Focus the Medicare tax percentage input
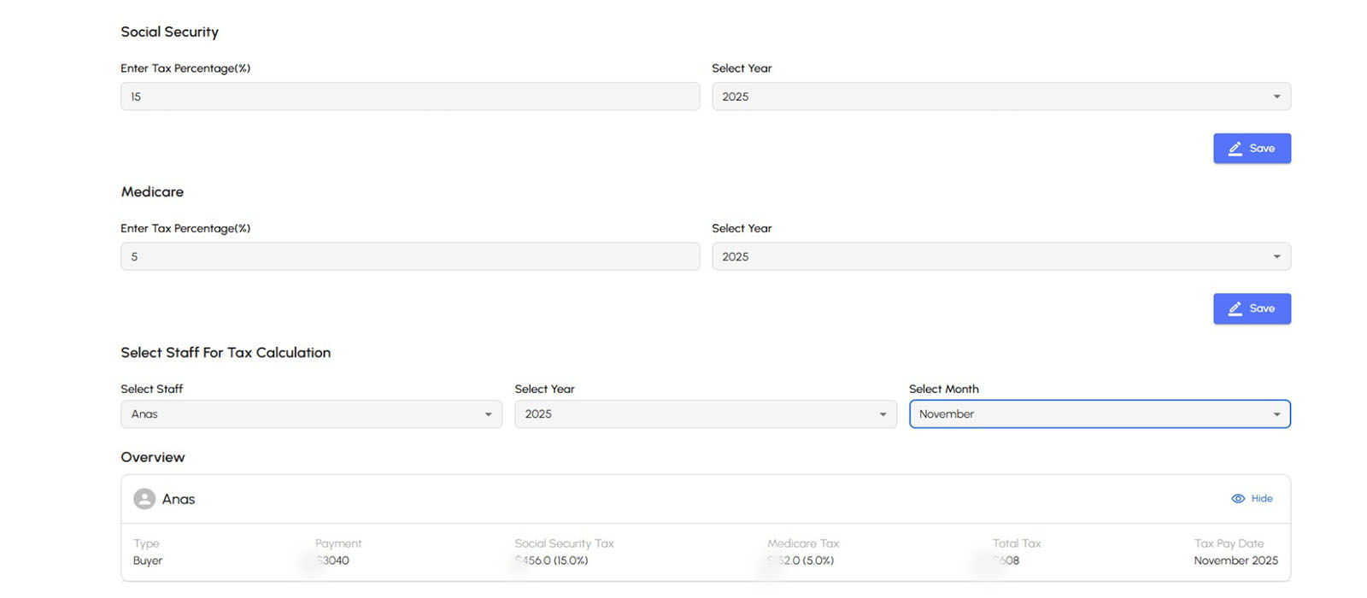This screenshot has width=1367, height=598. click(410, 256)
